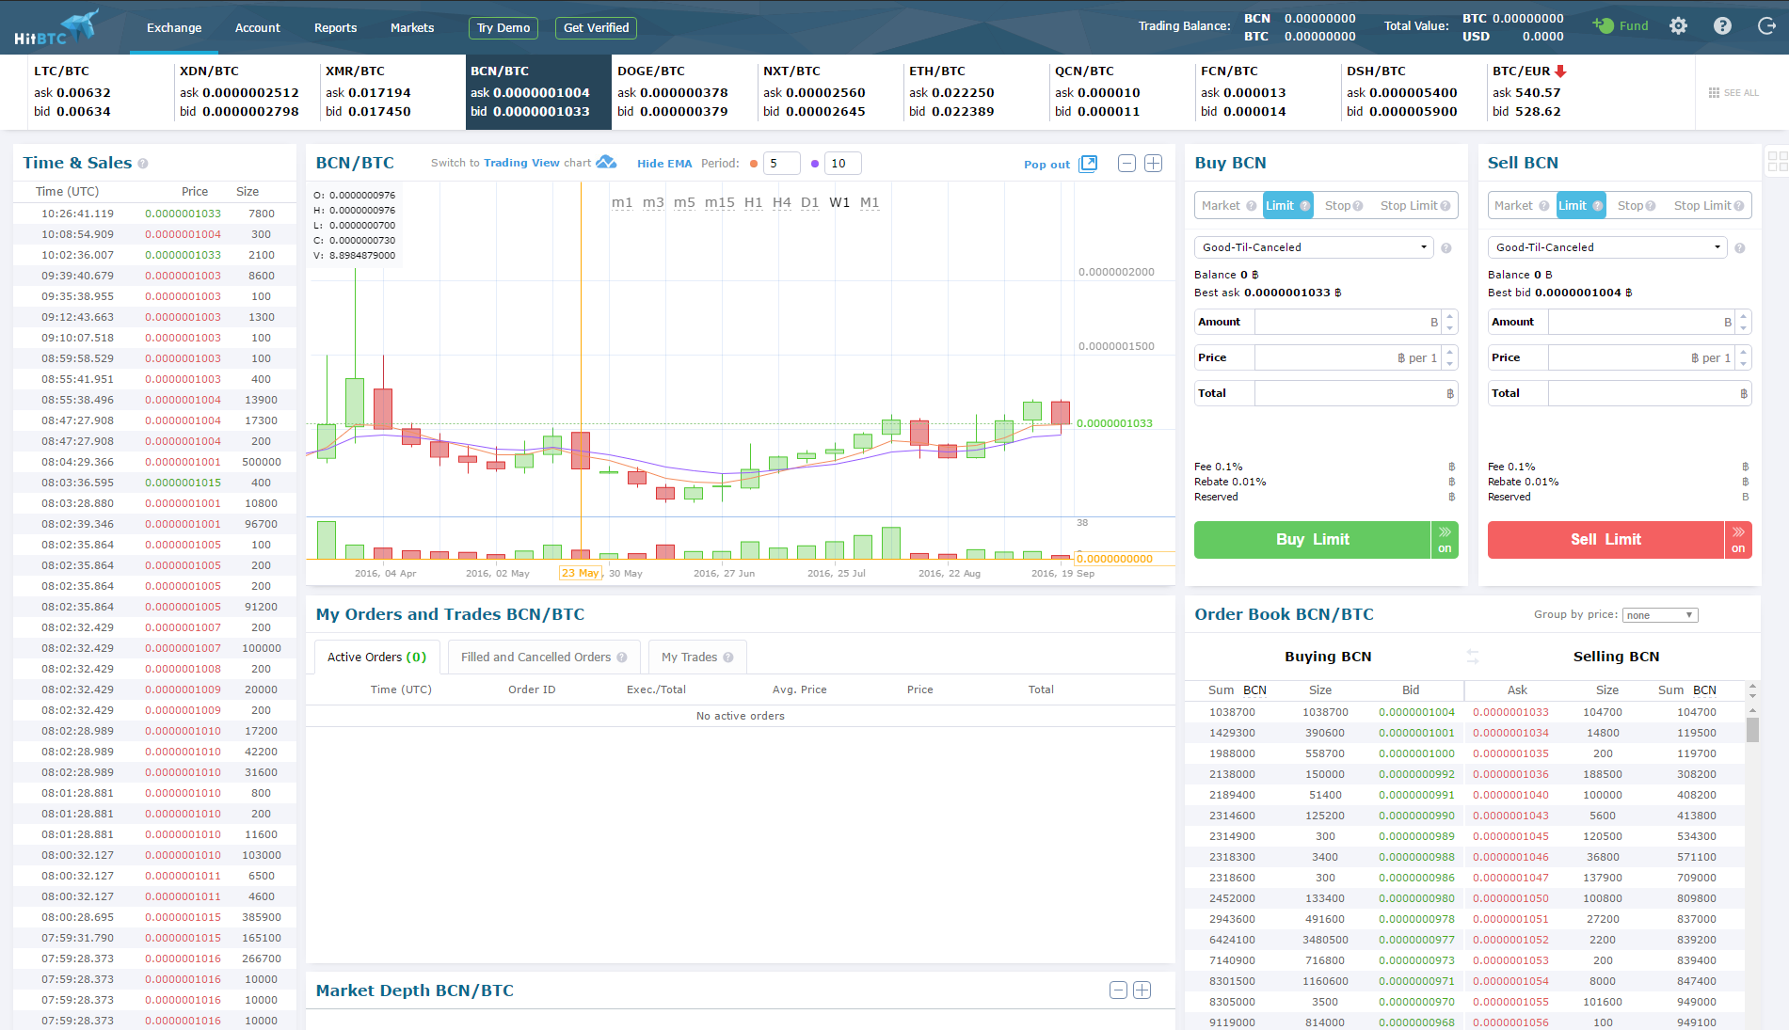This screenshot has height=1030, width=1789.
Task: Toggle the Buy Limit on switch
Action: click(1445, 540)
